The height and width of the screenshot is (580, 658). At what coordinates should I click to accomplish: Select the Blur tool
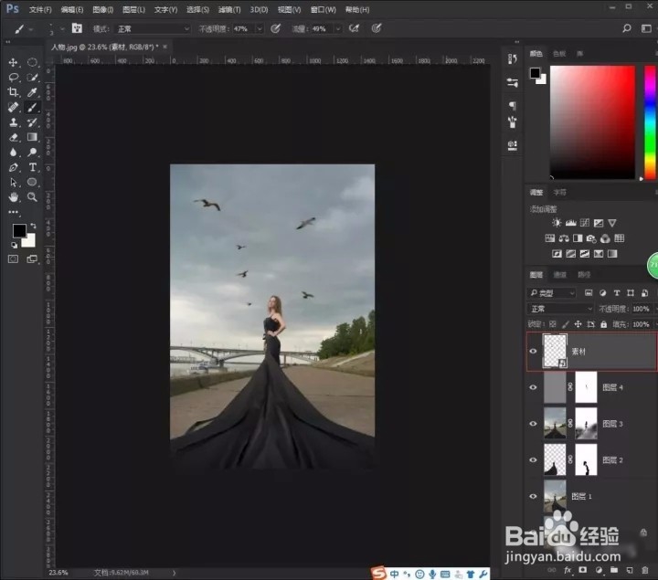pyautogui.click(x=13, y=153)
